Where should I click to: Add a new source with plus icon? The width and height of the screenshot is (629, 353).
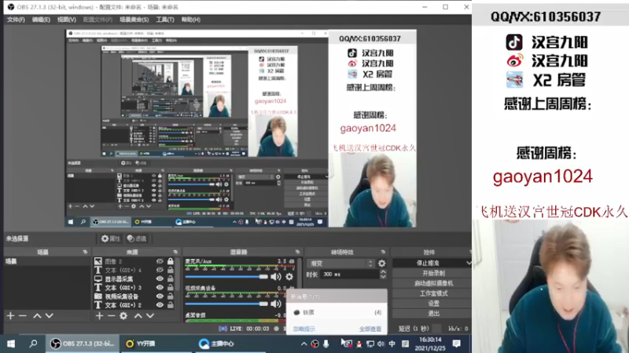tap(100, 316)
